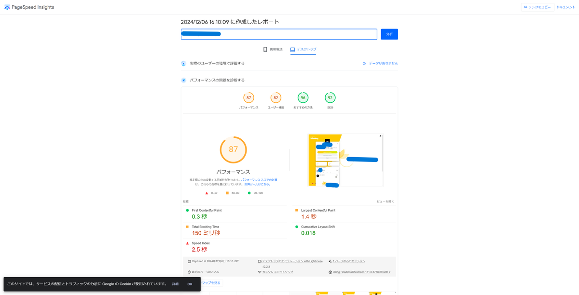The height and width of the screenshot is (295, 579).
Task: Click the page screenshot thumbnail
Action: pos(345,160)
